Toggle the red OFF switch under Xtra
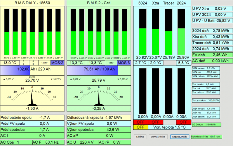The width and height of the screenshot is (233, 146). [x=156, y=122]
